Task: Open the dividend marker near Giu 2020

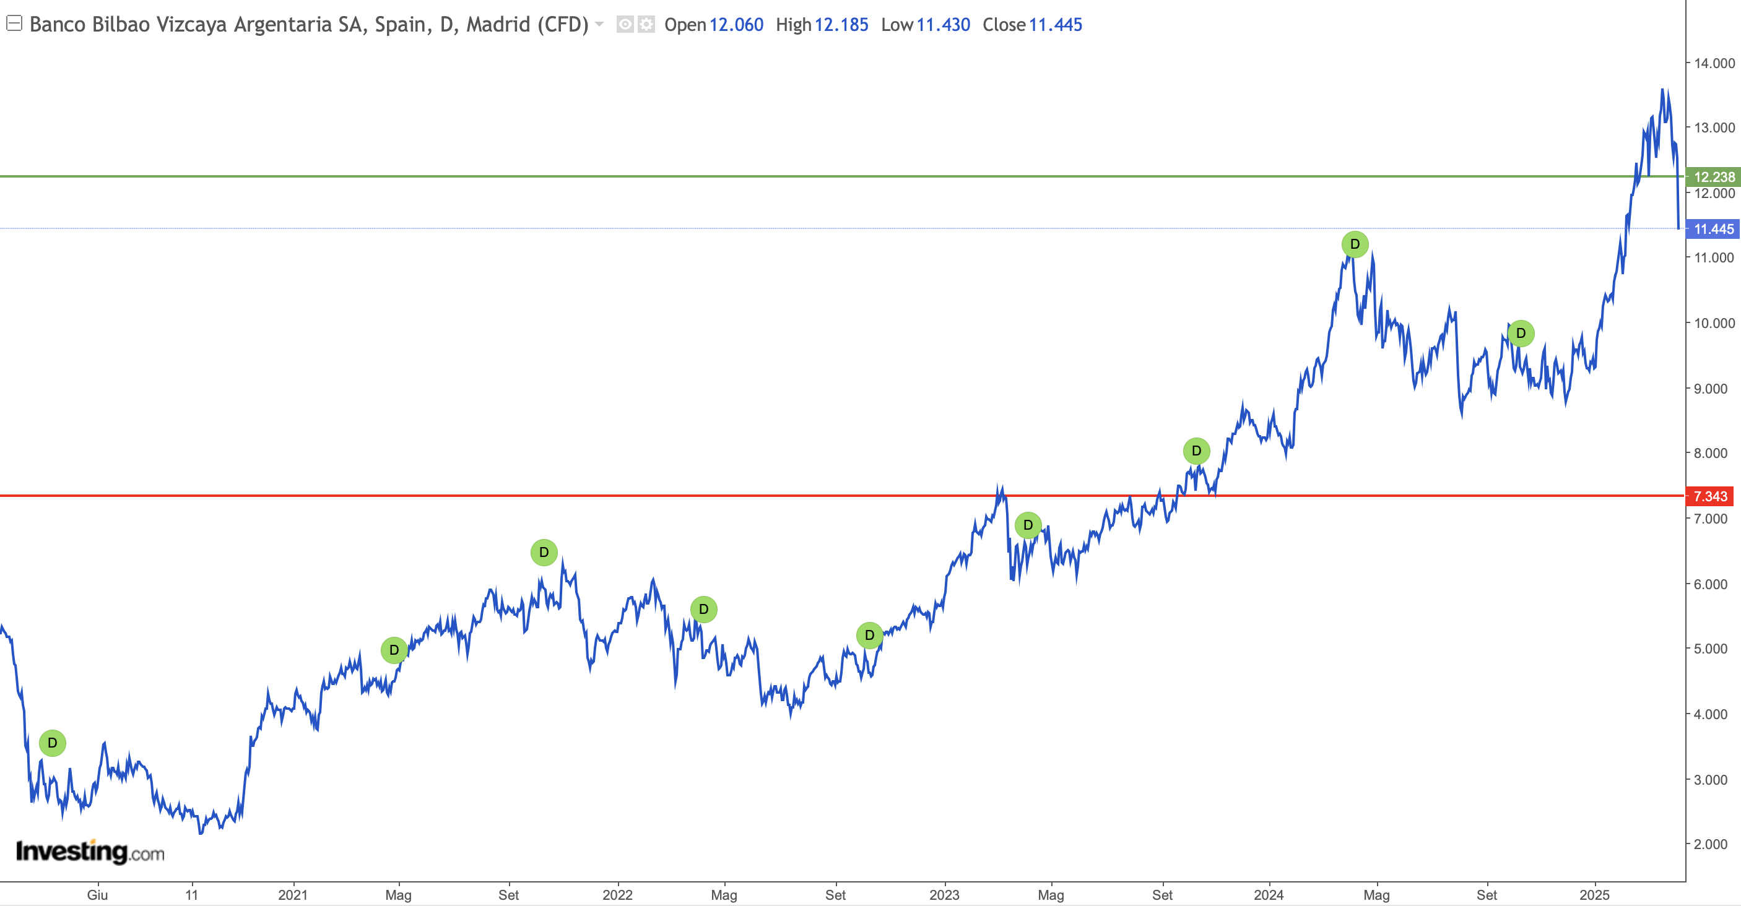Action: pos(52,743)
